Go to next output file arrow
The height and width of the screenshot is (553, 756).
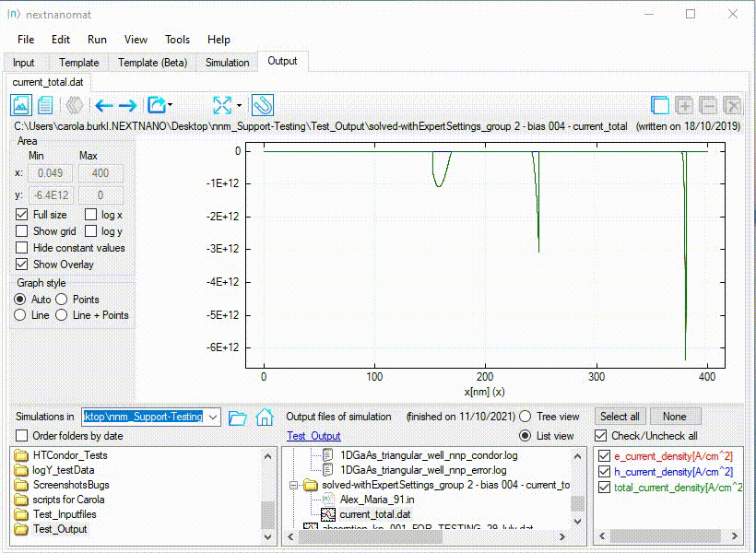coord(127,105)
